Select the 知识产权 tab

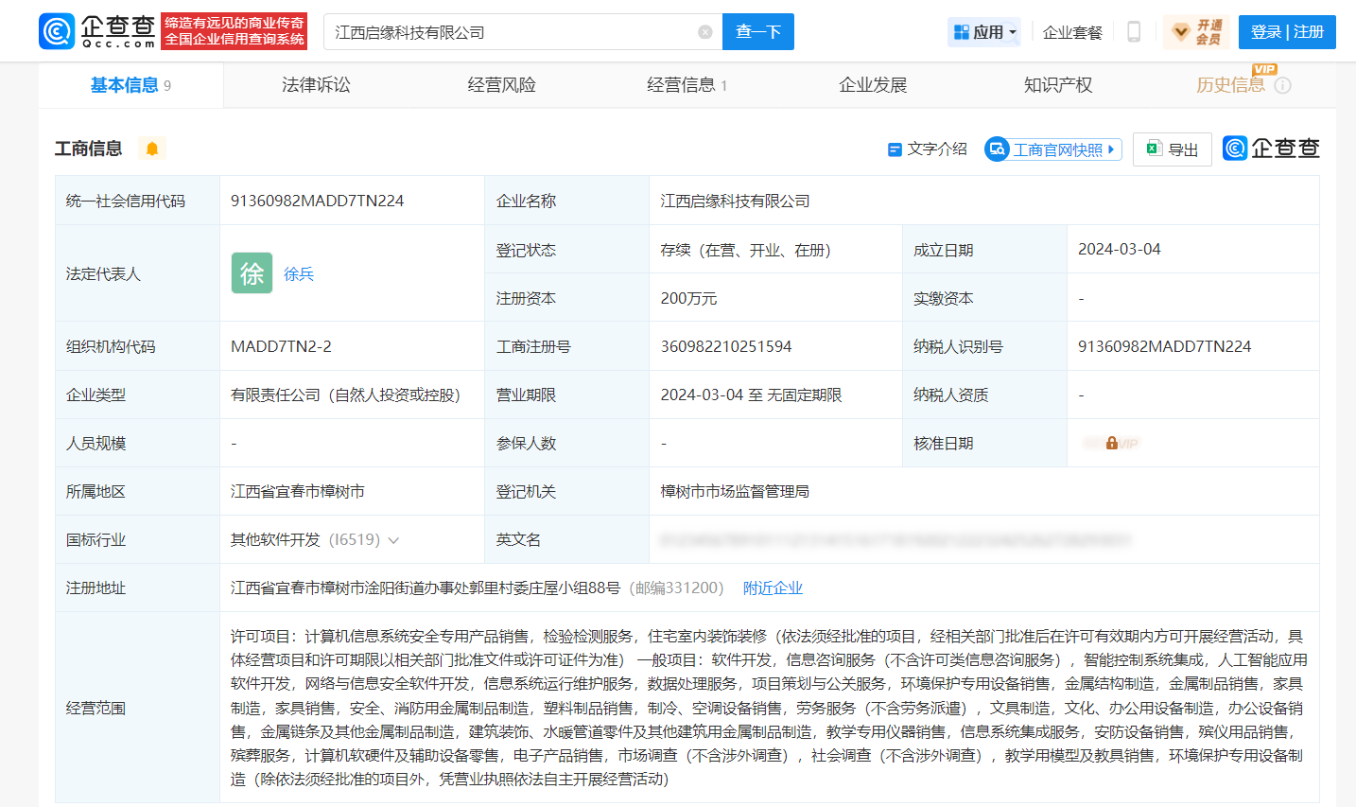1057,85
